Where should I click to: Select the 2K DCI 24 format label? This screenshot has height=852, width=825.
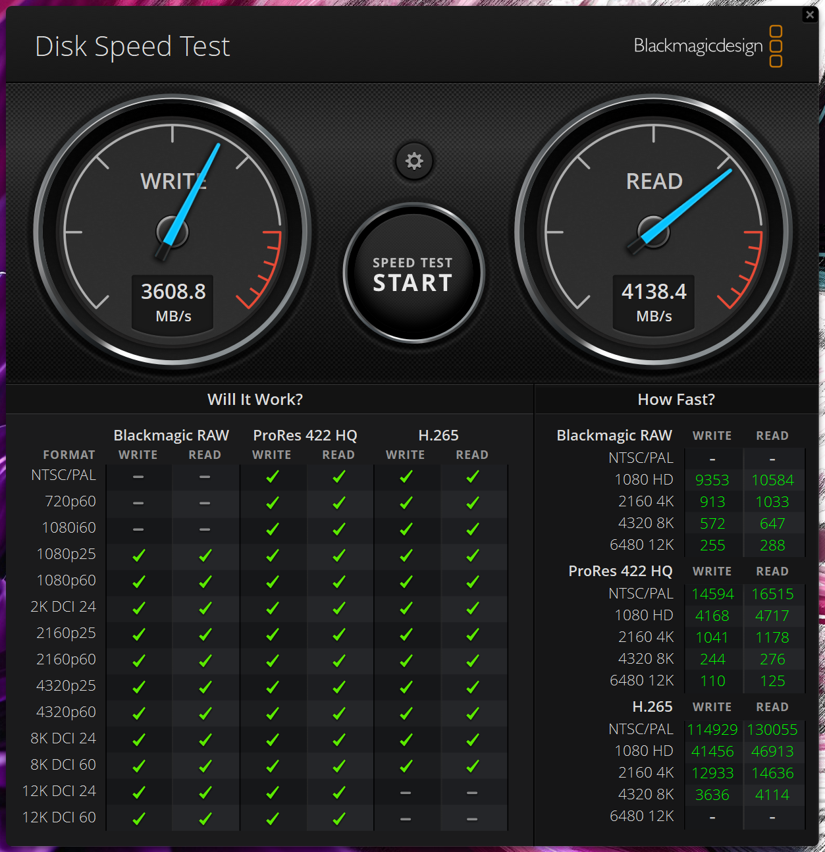pyautogui.click(x=63, y=606)
